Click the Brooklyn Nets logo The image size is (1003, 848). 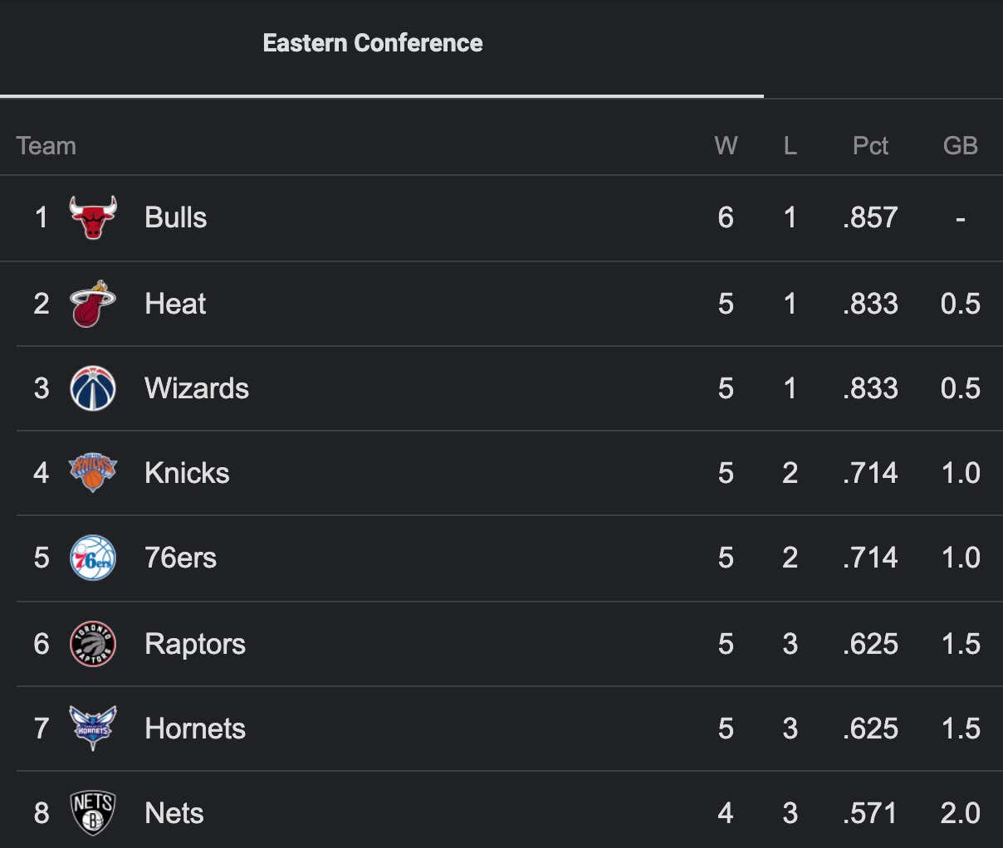93,813
